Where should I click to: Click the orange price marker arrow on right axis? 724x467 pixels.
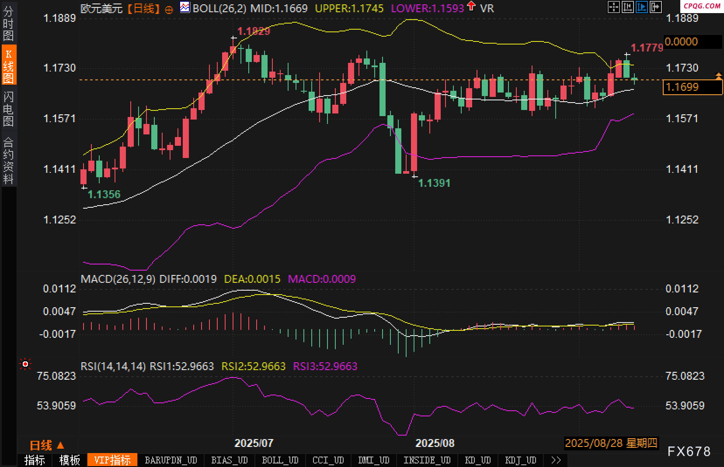click(718, 76)
